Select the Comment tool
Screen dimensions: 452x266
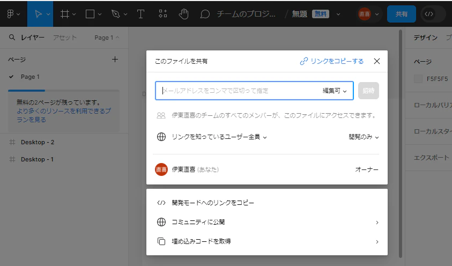[205, 14]
